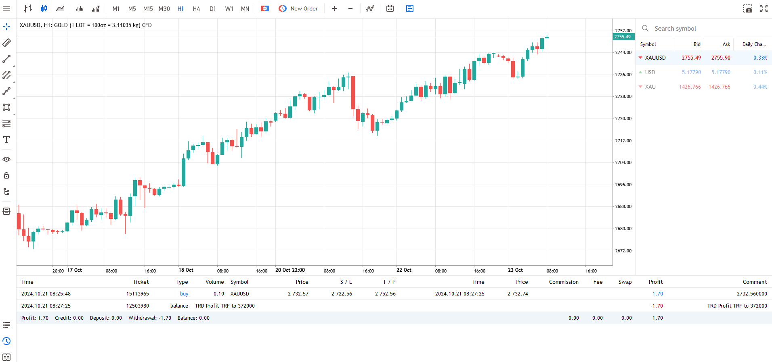Select the candlestick chart type
Screen dimensions: 772x362
coord(44,8)
